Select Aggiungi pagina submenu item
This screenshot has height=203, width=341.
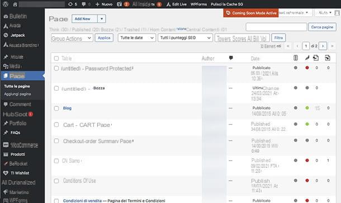(17, 94)
